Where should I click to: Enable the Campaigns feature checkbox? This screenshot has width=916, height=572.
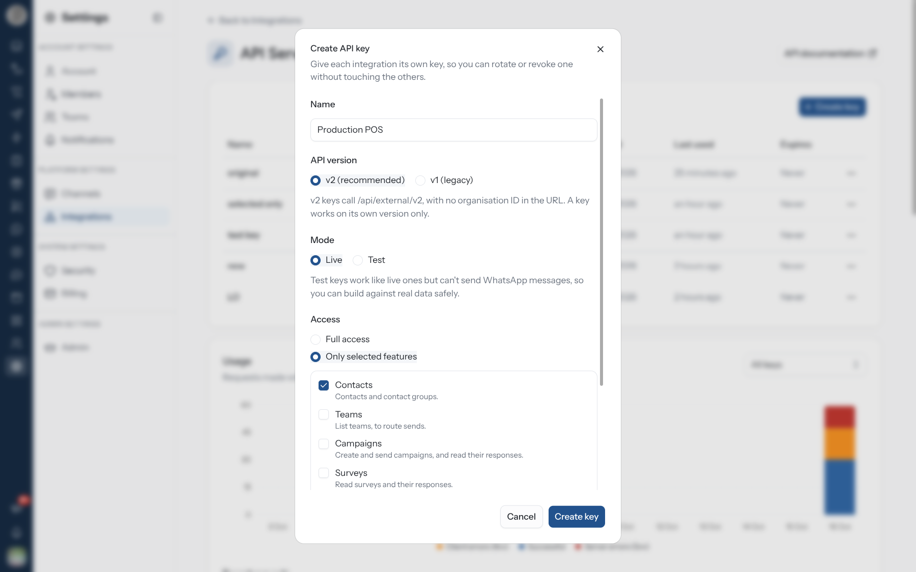[x=324, y=444]
